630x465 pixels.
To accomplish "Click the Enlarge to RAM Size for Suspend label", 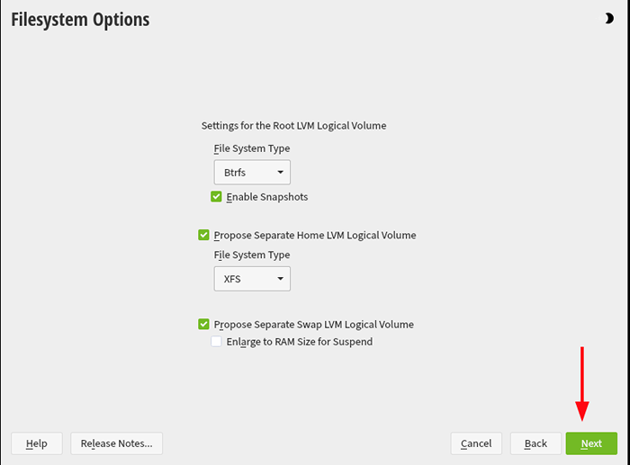I will coord(300,342).
